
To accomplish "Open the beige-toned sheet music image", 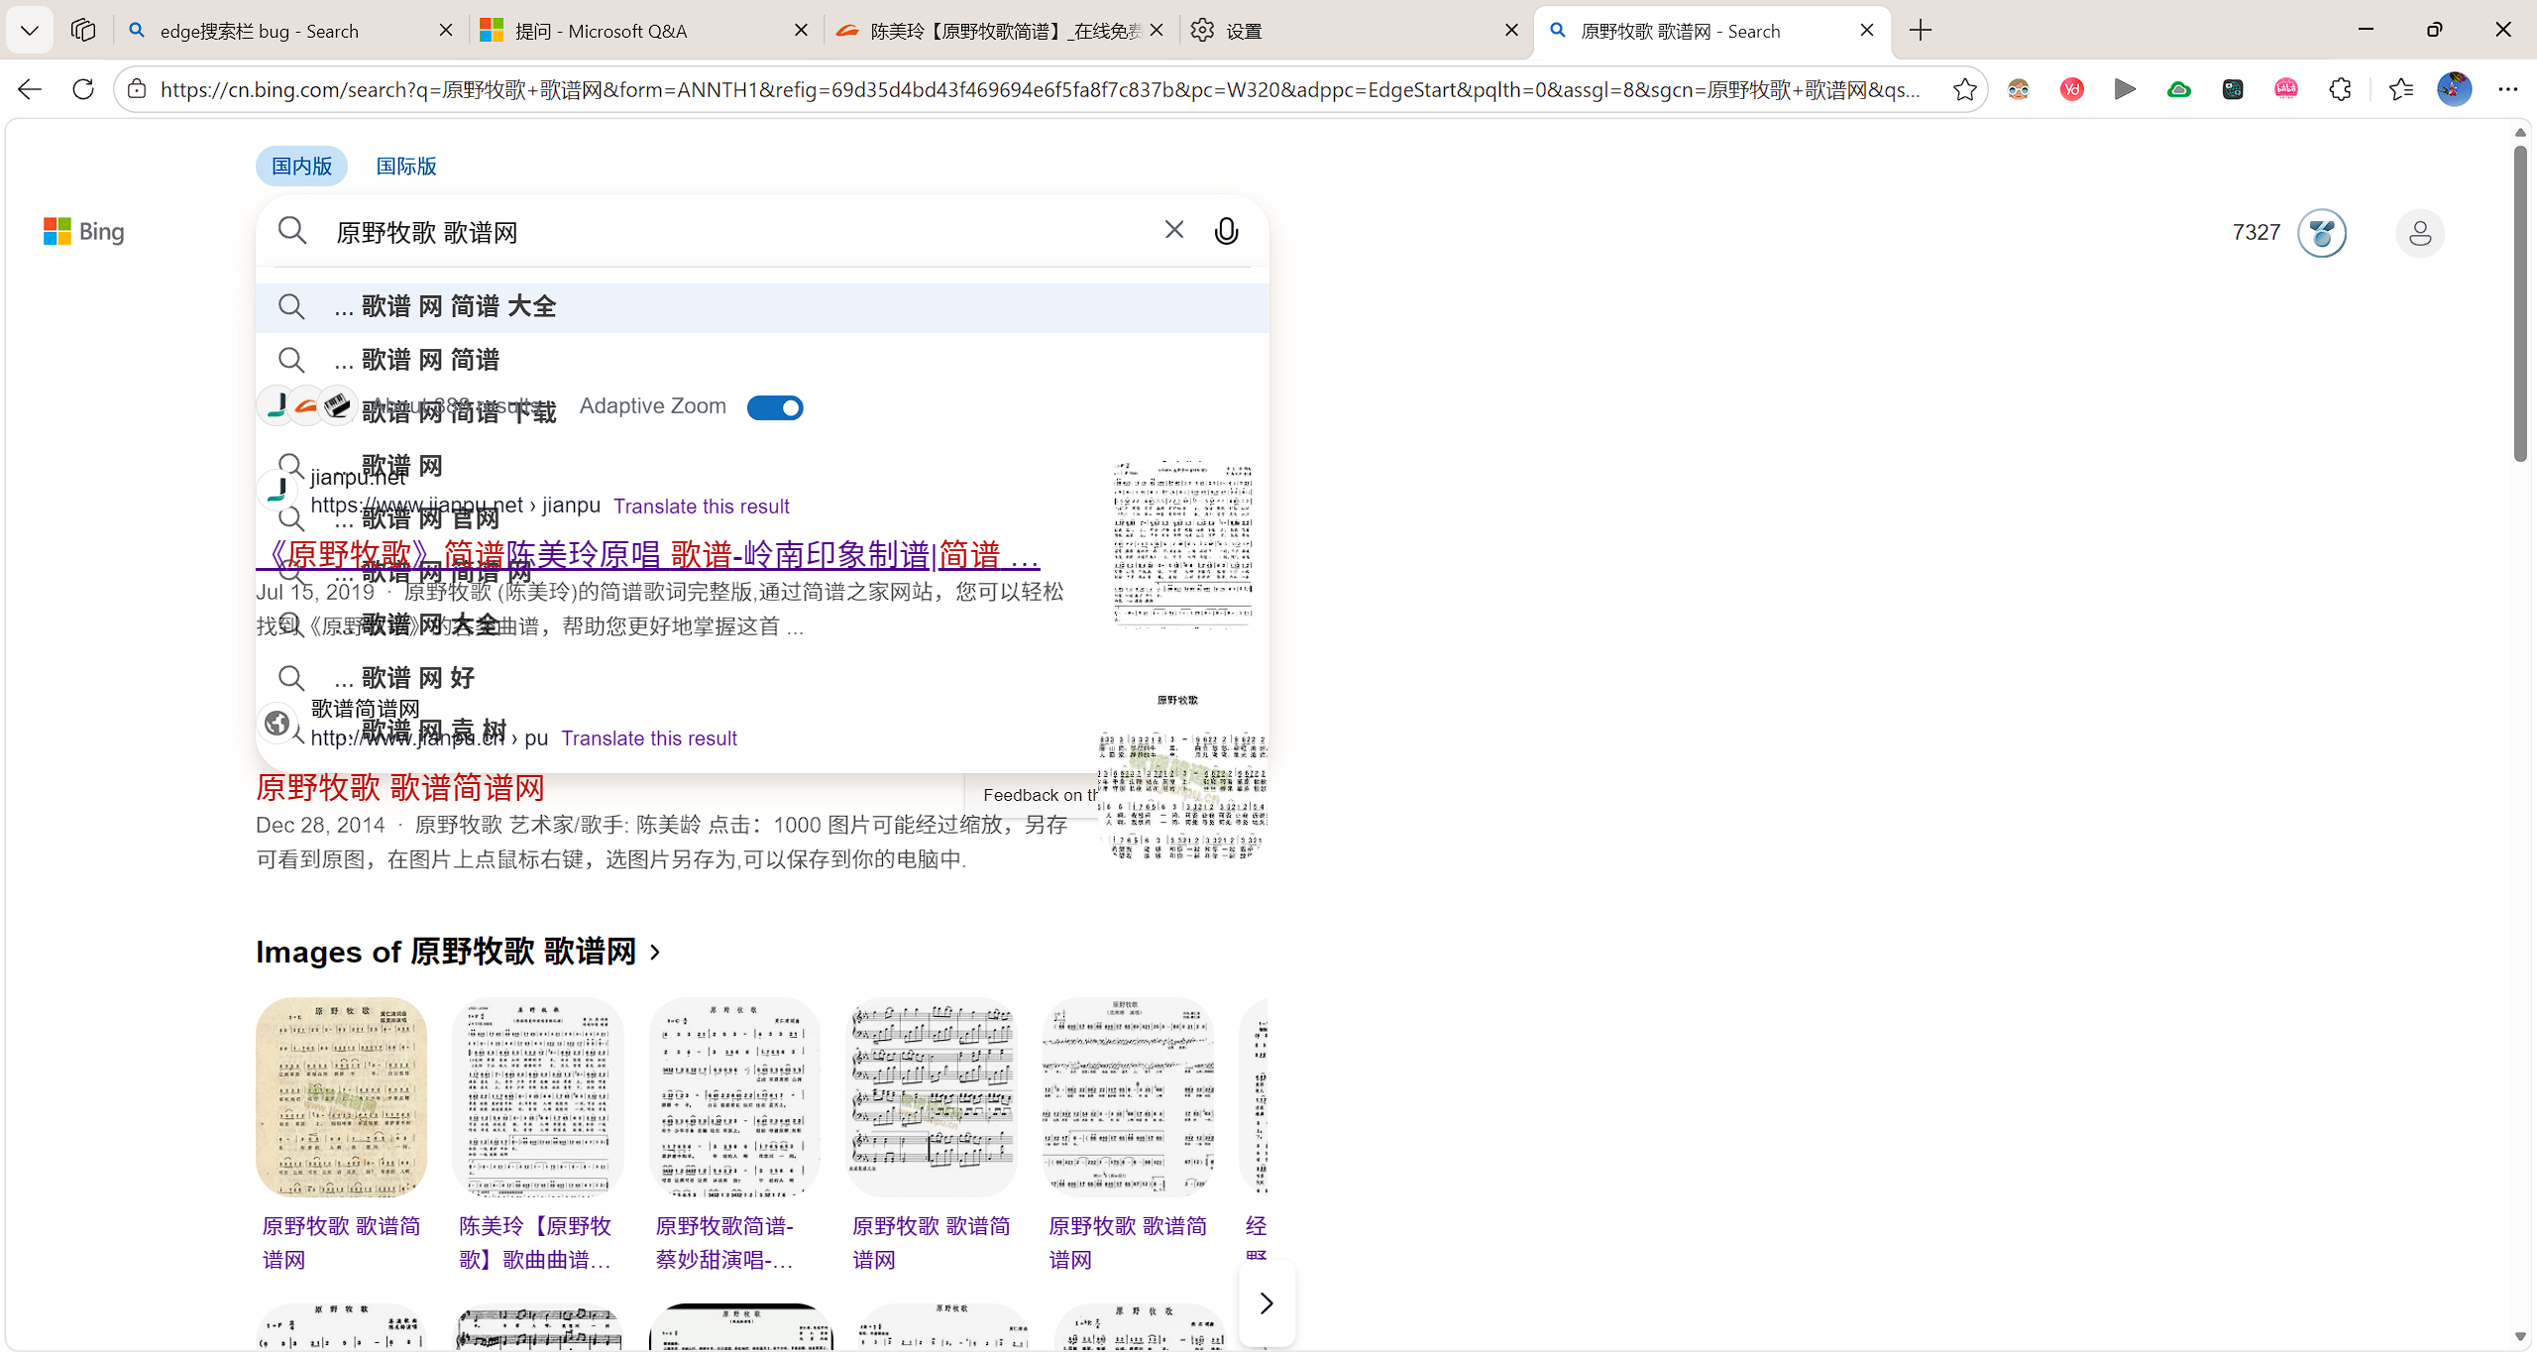I will pyautogui.click(x=341, y=1097).
